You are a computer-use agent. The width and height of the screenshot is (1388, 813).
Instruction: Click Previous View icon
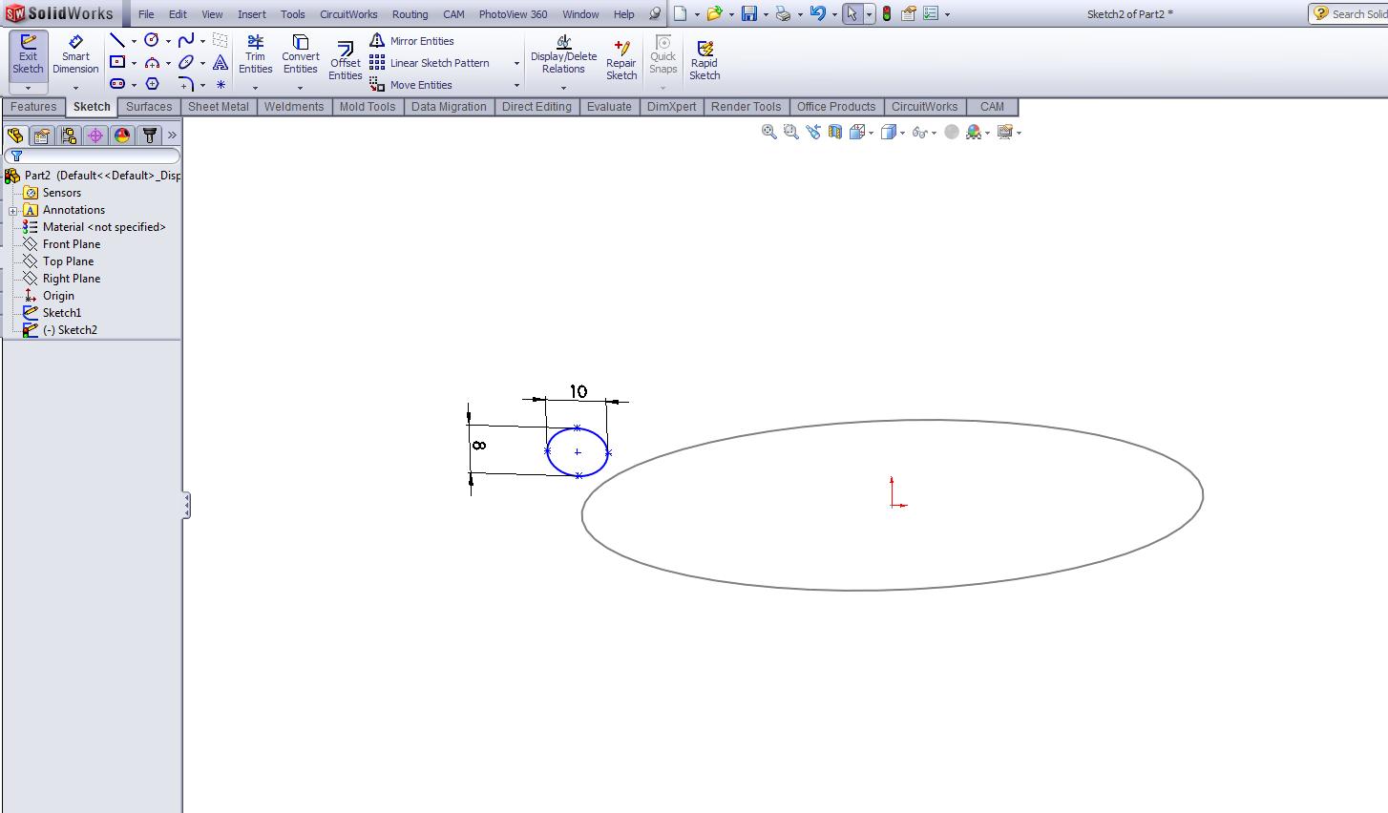pyautogui.click(x=813, y=133)
